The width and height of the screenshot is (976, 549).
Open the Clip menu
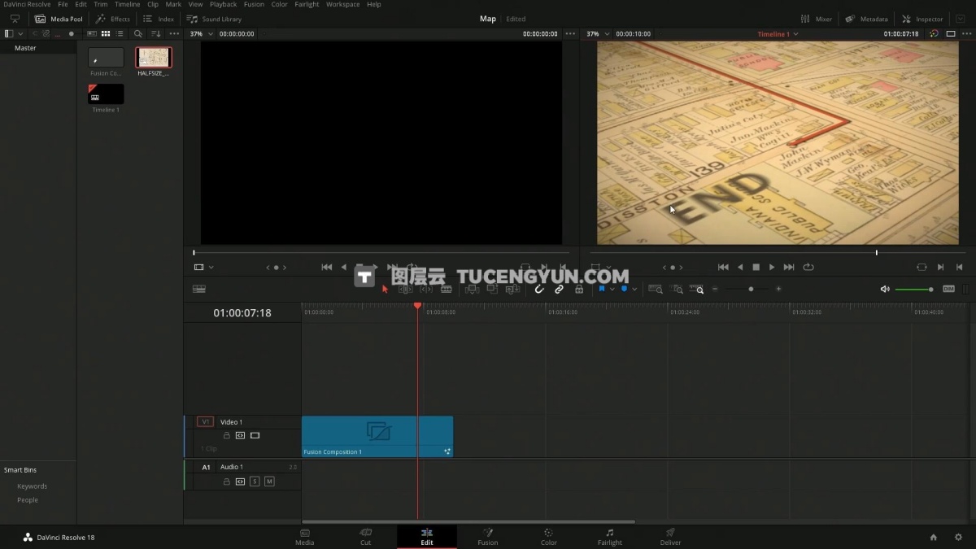pyautogui.click(x=153, y=4)
